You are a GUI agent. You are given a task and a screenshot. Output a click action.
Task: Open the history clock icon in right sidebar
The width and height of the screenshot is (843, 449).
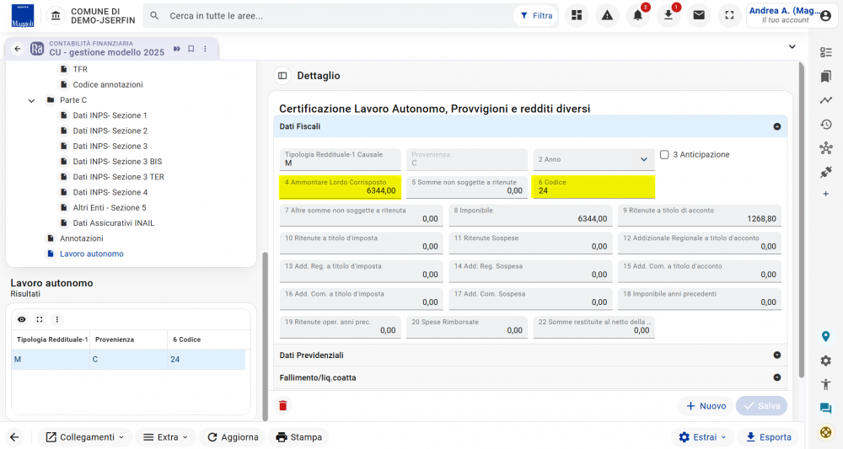coord(826,125)
